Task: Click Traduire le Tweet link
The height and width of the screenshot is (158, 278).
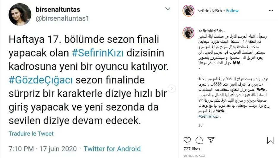Action: point(31,134)
